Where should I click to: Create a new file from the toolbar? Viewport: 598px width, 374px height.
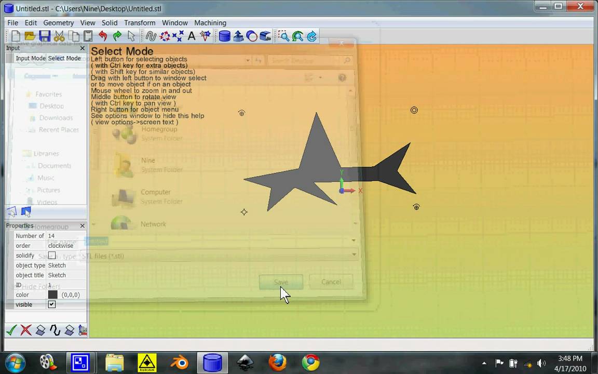pos(16,36)
